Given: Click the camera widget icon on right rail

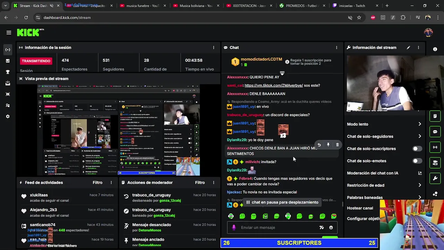Looking at the screenshot, I should point(435,163).
